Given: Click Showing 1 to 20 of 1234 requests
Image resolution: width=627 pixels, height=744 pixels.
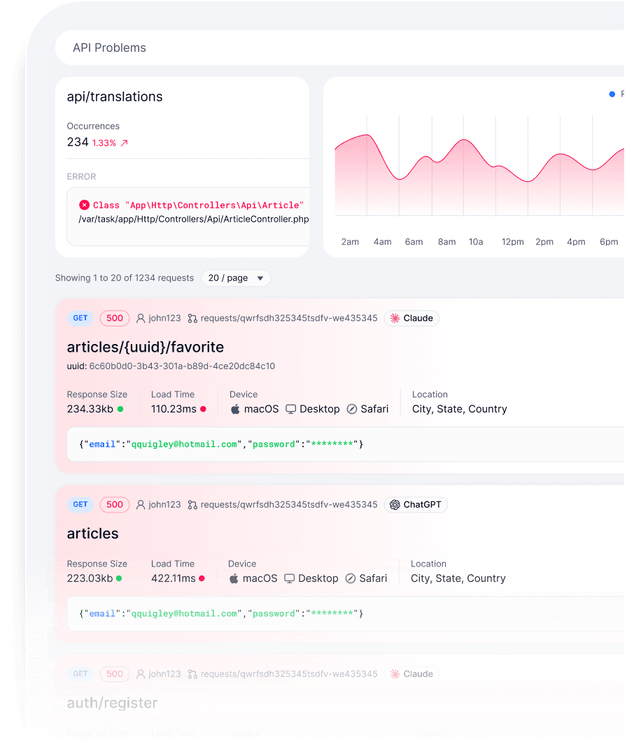Looking at the screenshot, I should (x=125, y=278).
